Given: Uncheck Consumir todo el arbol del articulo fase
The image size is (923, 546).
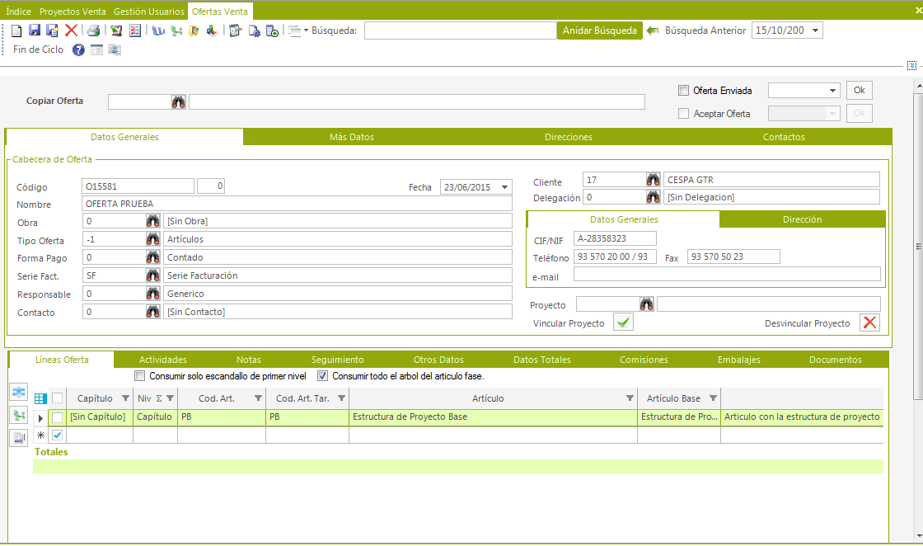Looking at the screenshot, I should [x=321, y=375].
